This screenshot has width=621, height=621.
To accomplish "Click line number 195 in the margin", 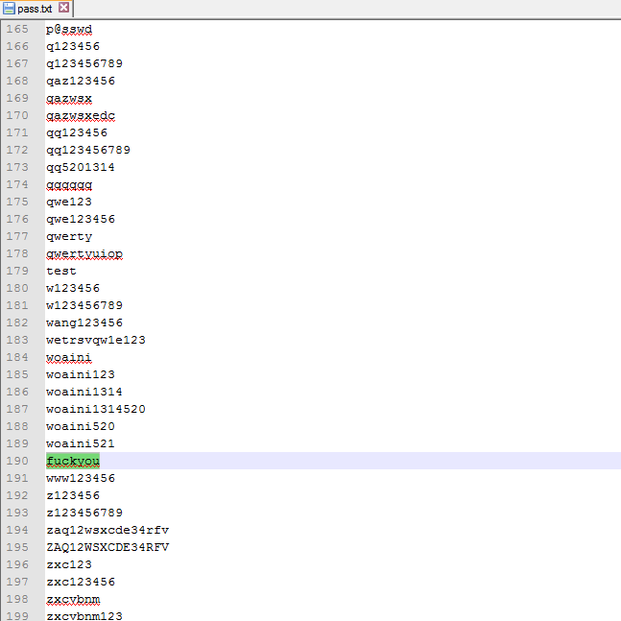I will 17,547.
